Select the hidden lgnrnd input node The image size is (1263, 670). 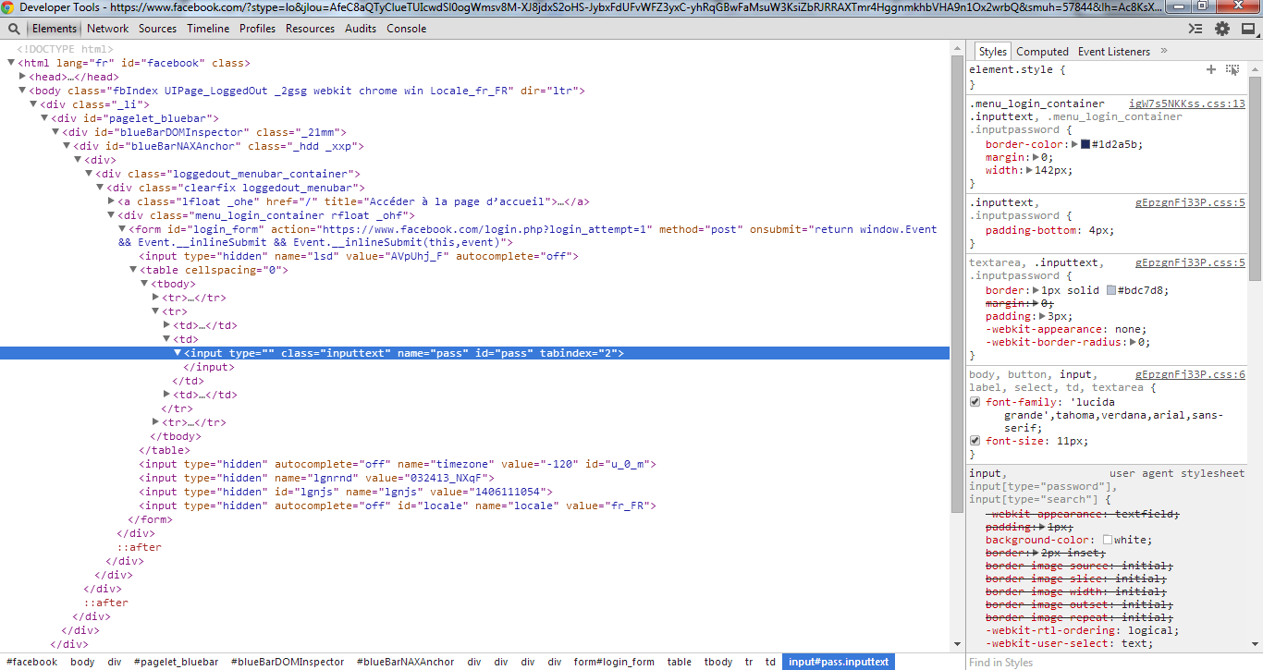point(314,478)
